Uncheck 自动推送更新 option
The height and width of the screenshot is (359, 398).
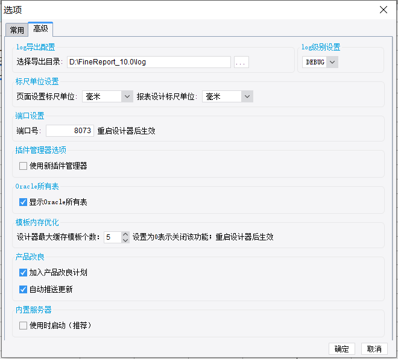[23, 289]
